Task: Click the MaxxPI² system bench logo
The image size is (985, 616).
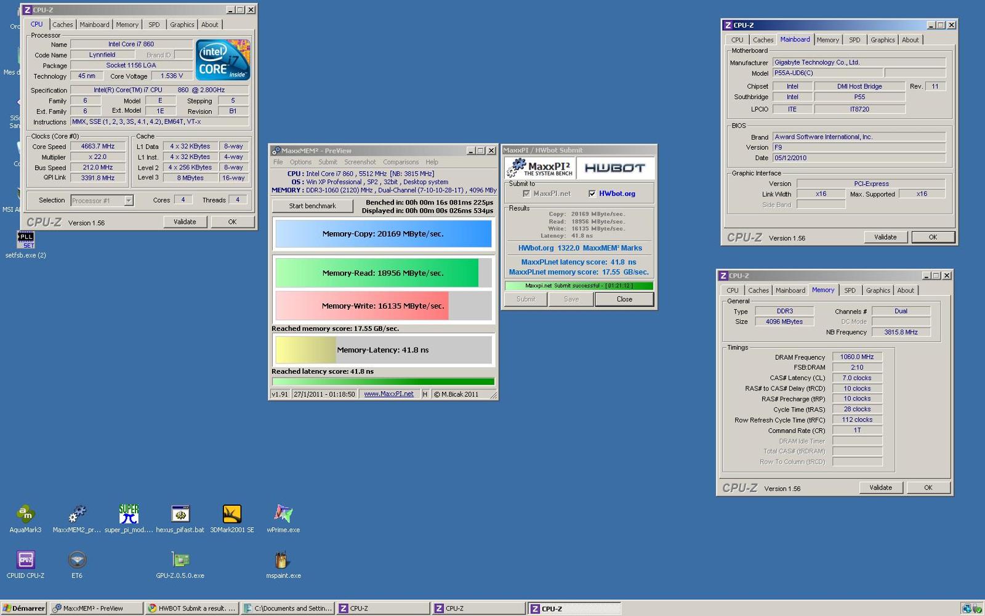Action: pos(540,168)
